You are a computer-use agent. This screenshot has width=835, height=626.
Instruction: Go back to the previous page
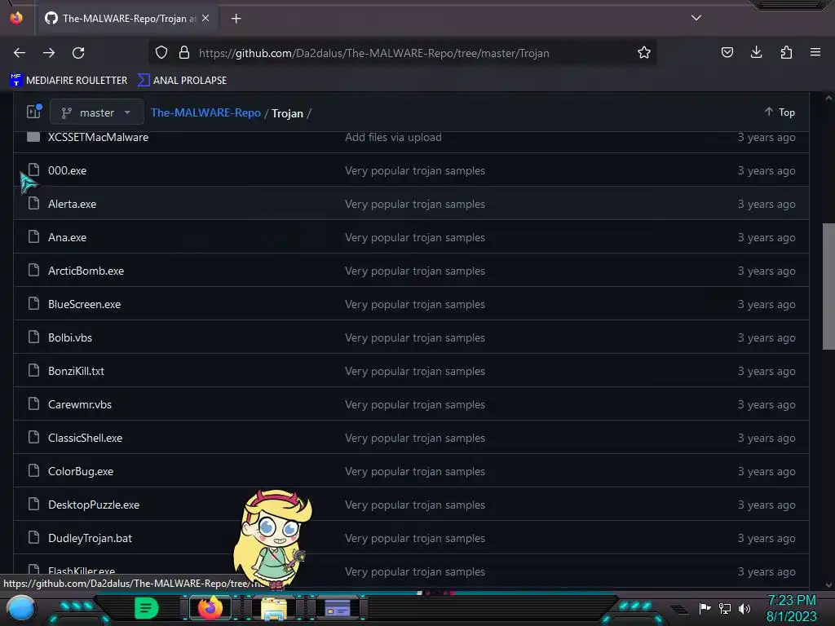(x=20, y=53)
